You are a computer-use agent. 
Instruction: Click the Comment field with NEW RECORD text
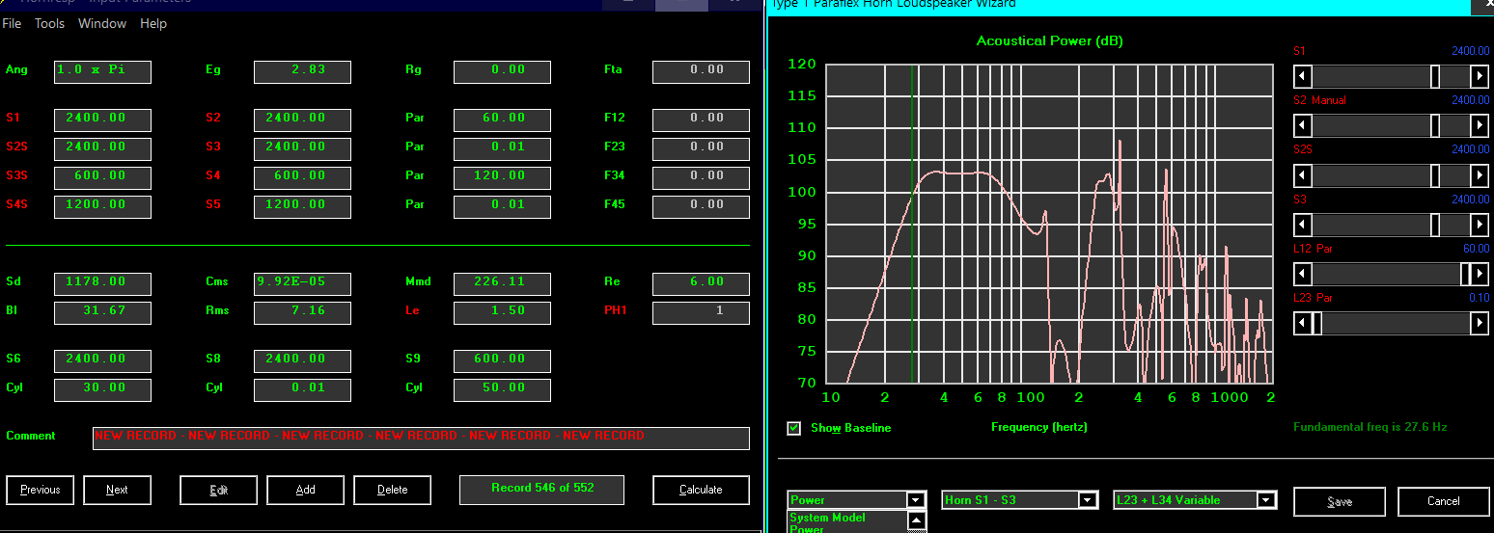point(421,438)
